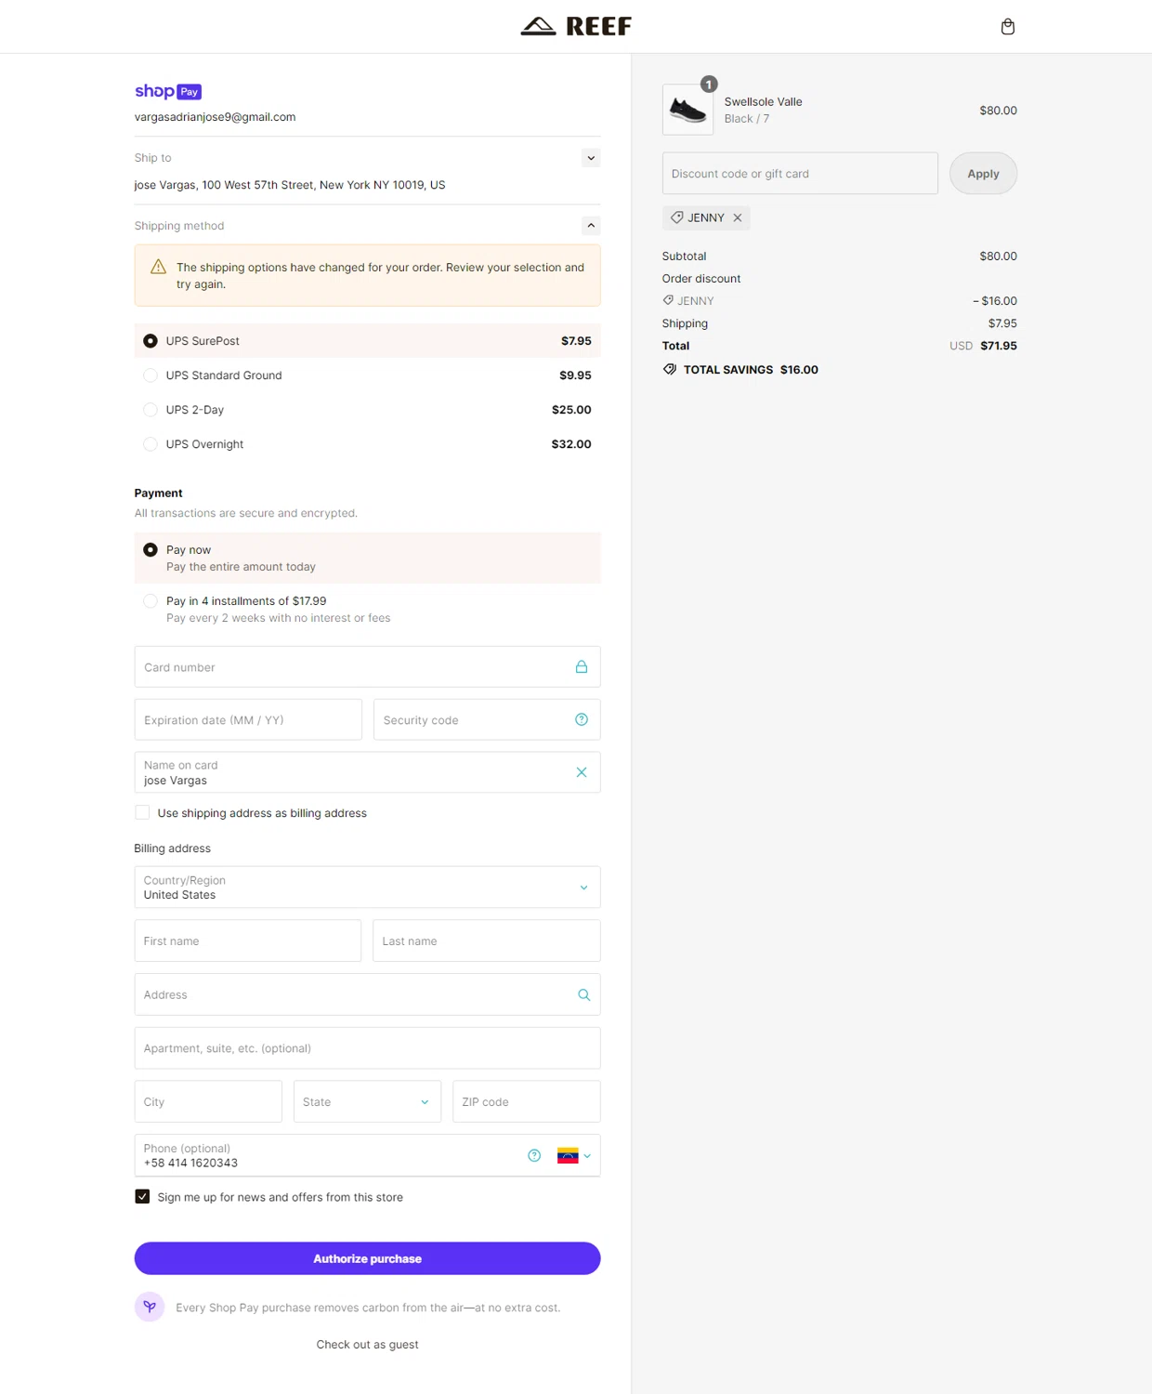This screenshot has height=1394, width=1152.
Task: Click the security code help icon
Action: point(582,719)
